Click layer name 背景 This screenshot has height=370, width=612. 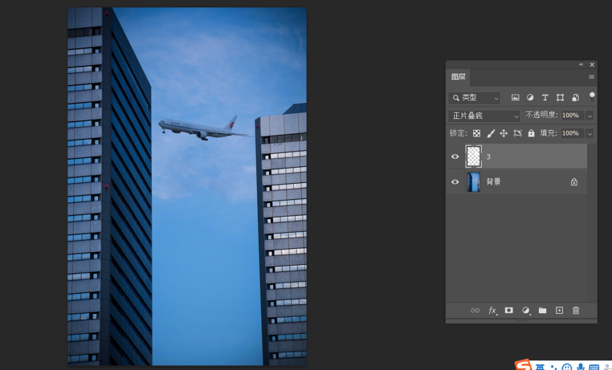tap(494, 181)
